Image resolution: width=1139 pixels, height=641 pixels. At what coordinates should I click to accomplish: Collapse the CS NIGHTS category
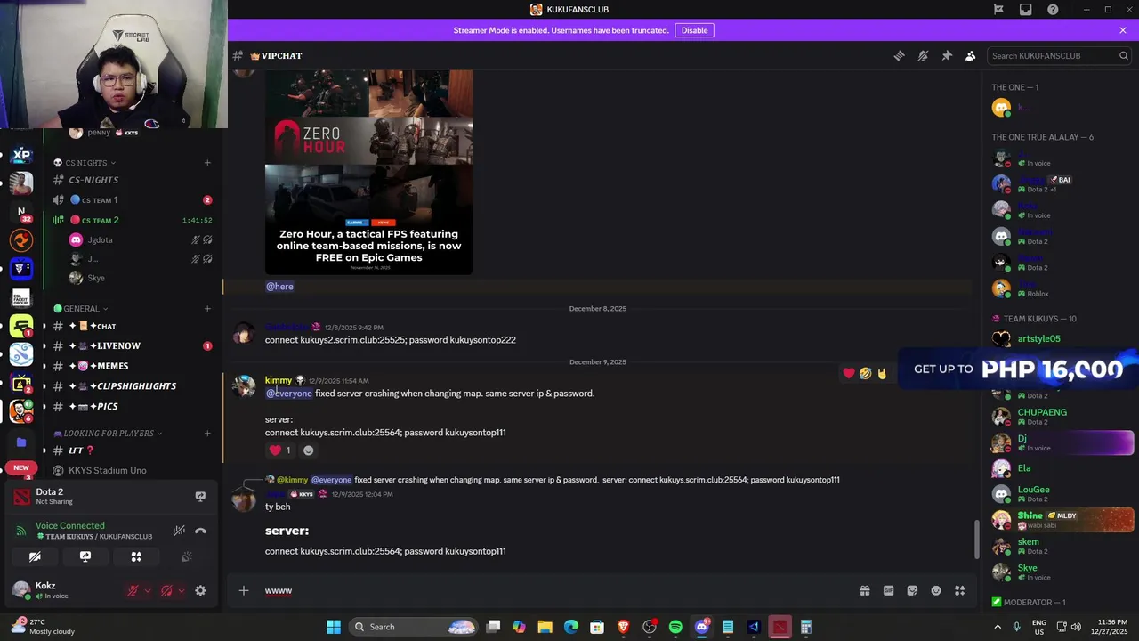[85, 163]
